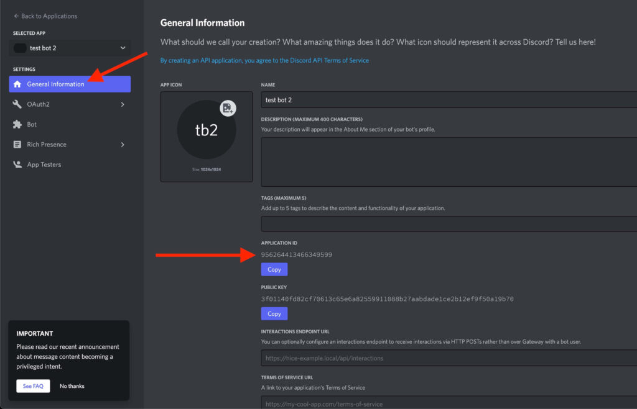Viewport: 637px width, 409px height.
Task: Click the Size: 1024x1024 label
Action: [207, 169]
